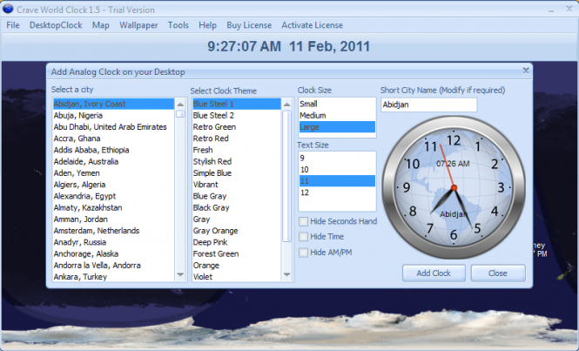This screenshot has height=351, width=579.
Task: Open the DesktopClock menu
Action: pyautogui.click(x=56, y=25)
